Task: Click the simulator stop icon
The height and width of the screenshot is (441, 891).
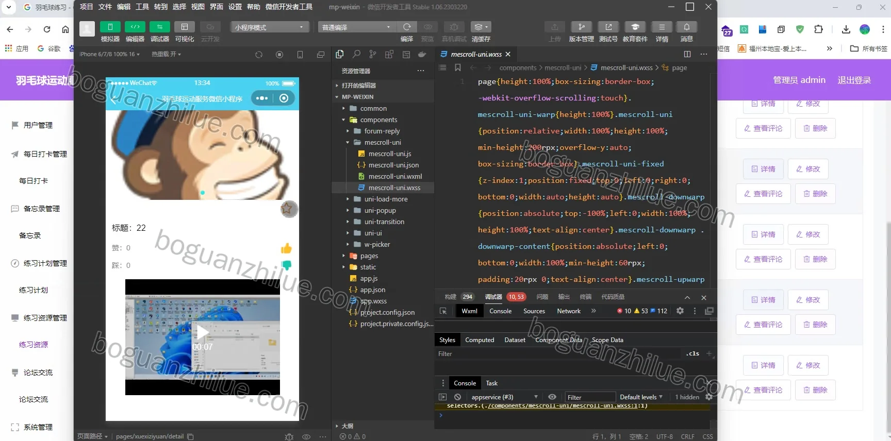Action: (279, 55)
